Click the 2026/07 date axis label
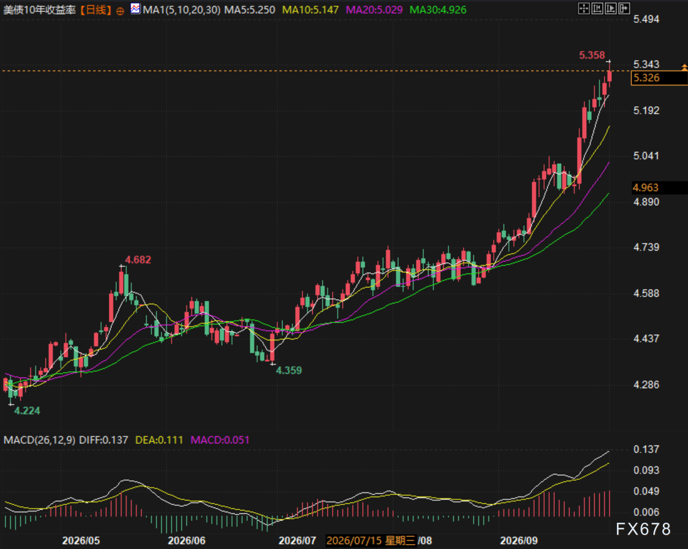688x549 pixels. 298,541
